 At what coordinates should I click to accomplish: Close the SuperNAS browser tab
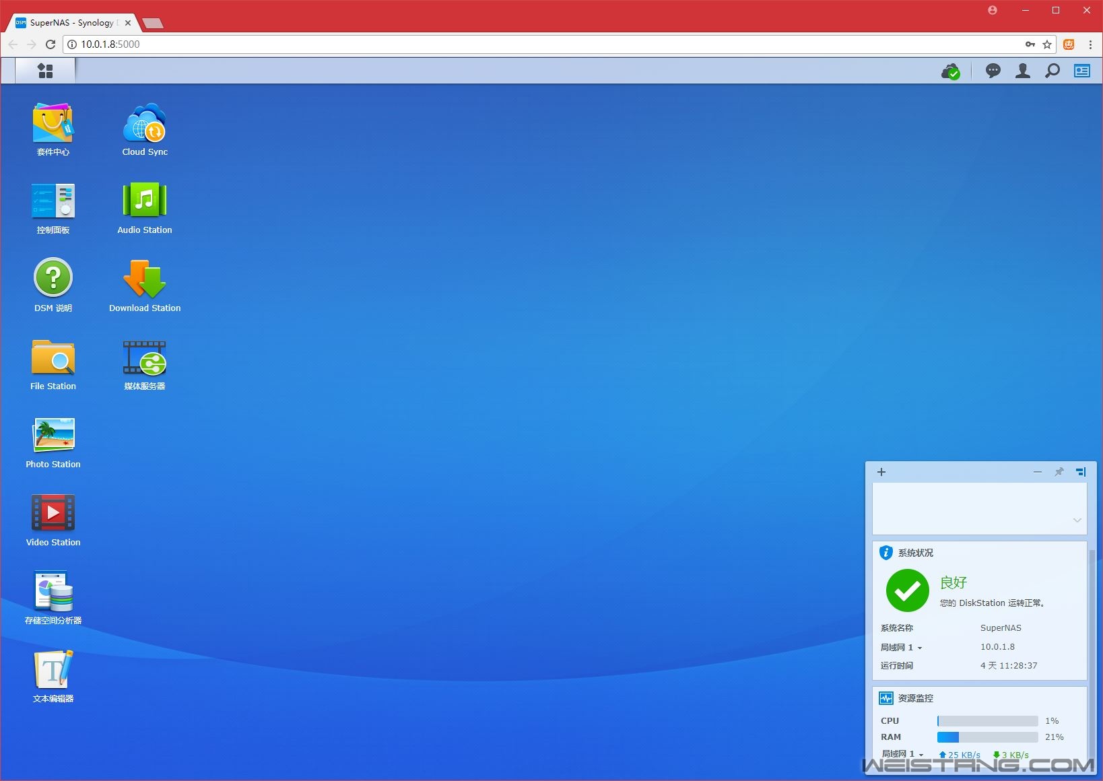click(x=128, y=22)
